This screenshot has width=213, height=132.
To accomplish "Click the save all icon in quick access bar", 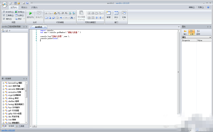I will 27,3.
